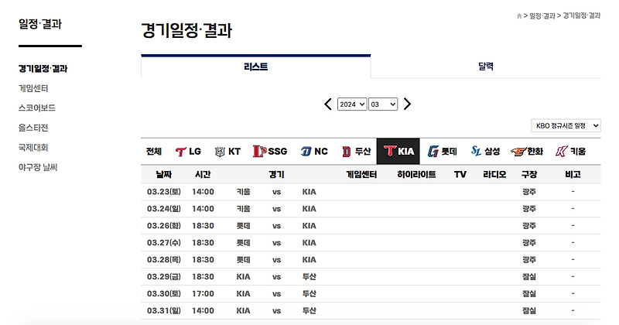Image resolution: width=619 pixels, height=325 pixels.
Task: Click the 구장 column header
Action: pos(529,174)
